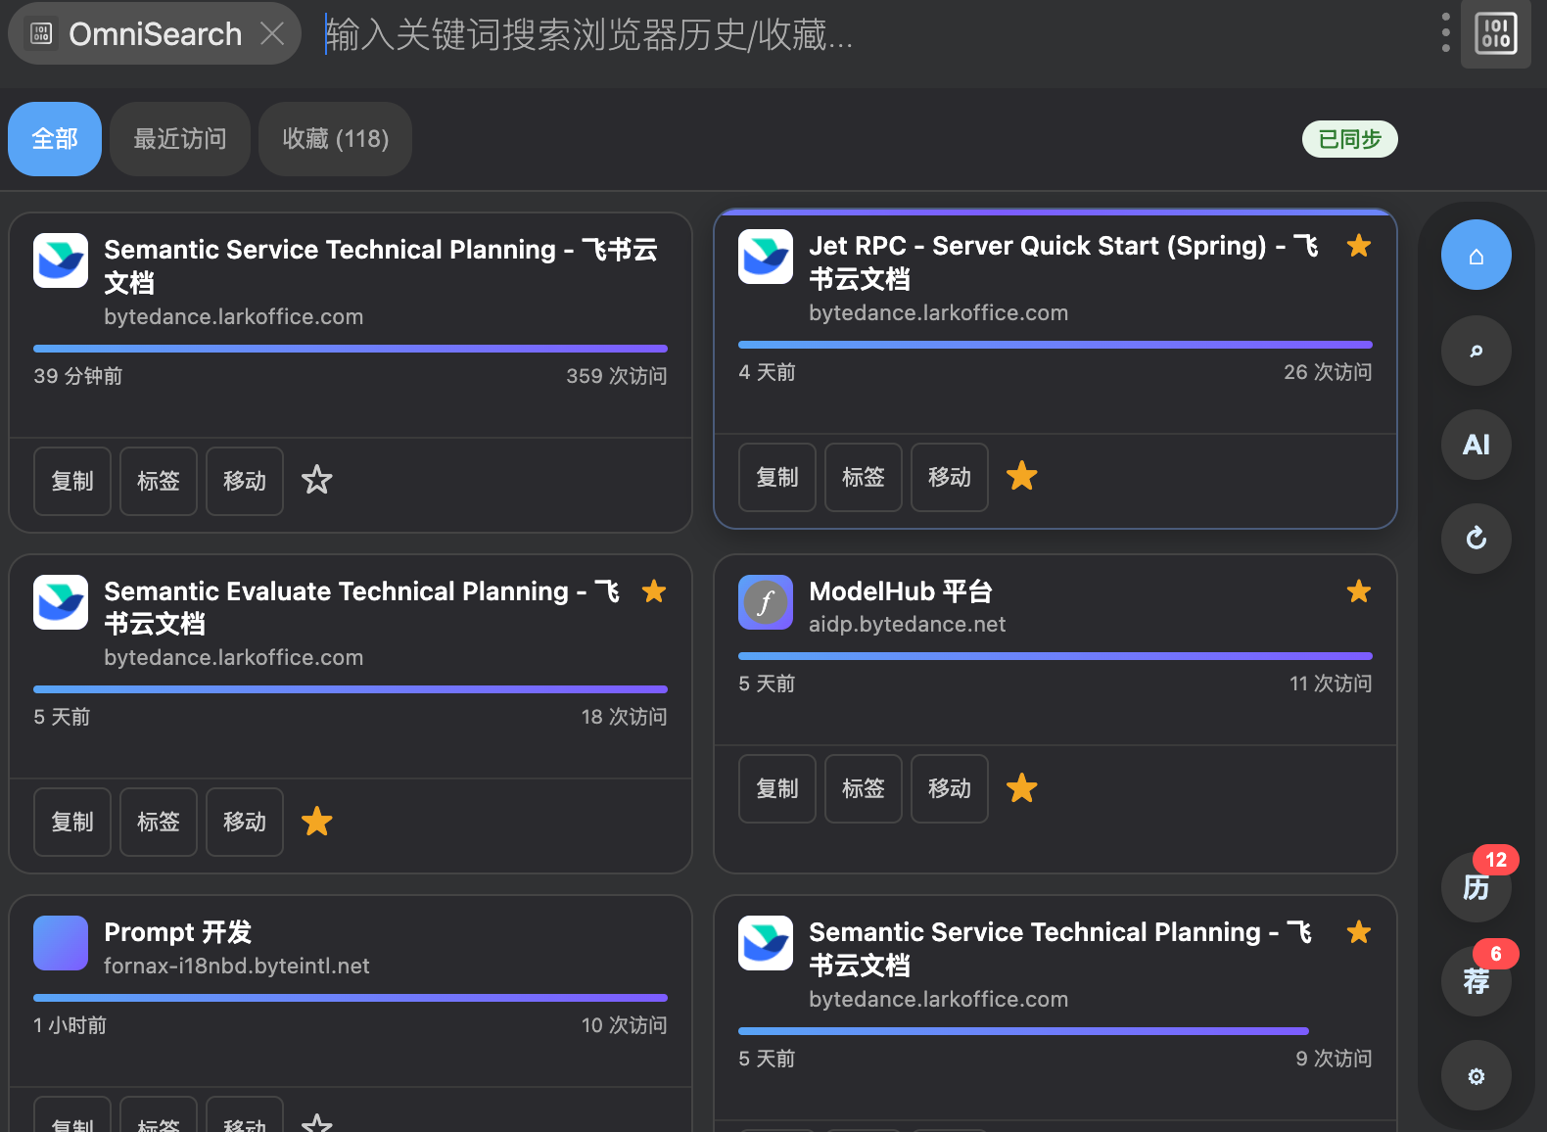Click visit progress bar of Prompt 开发 card
The width and height of the screenshot is (1547, 1132).
point(351,998)
